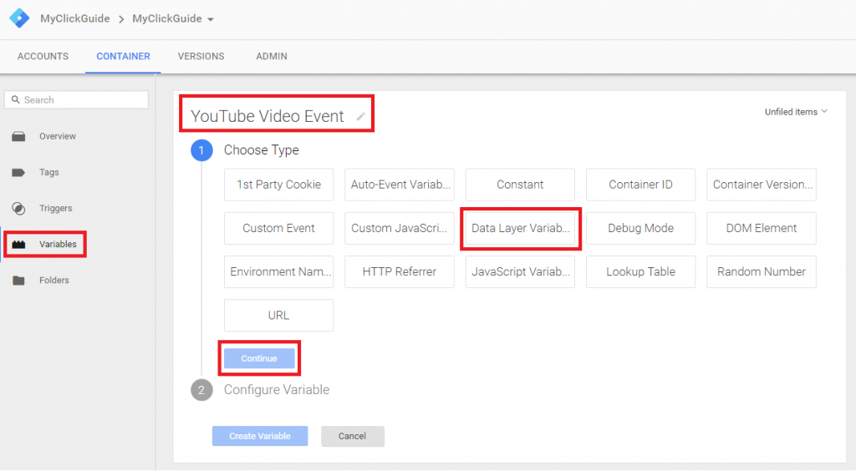Choose the Debug Mode type
Viewport: 856px width, 471px height.
[640, 228]
